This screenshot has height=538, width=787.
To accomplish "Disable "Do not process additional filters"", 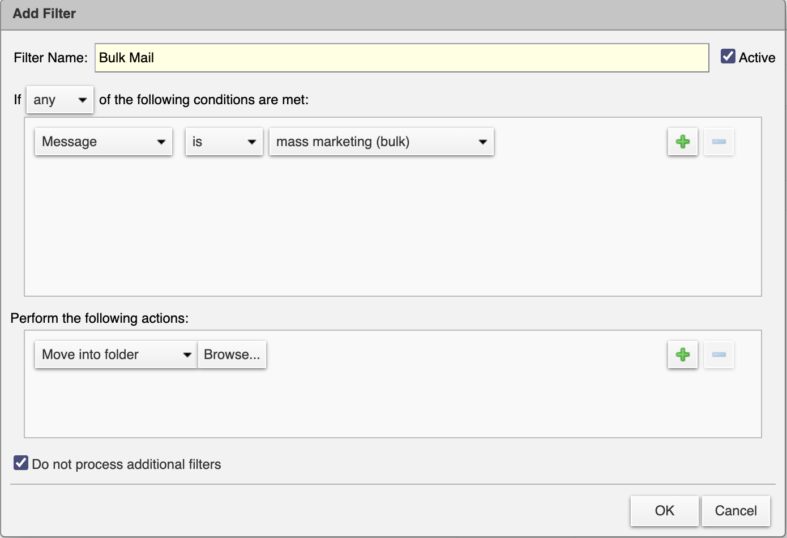I will click(x=20, y=463).
